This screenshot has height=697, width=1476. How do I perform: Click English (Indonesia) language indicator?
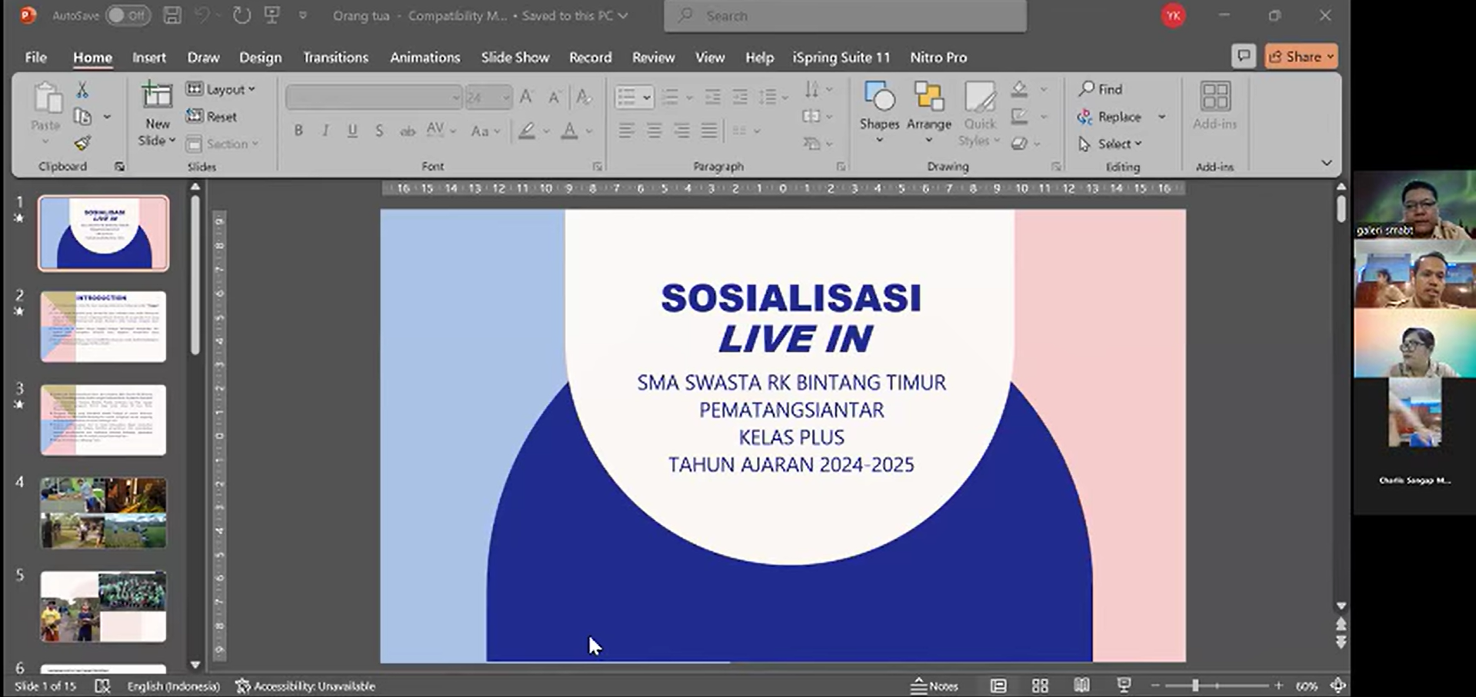point(173,685)
